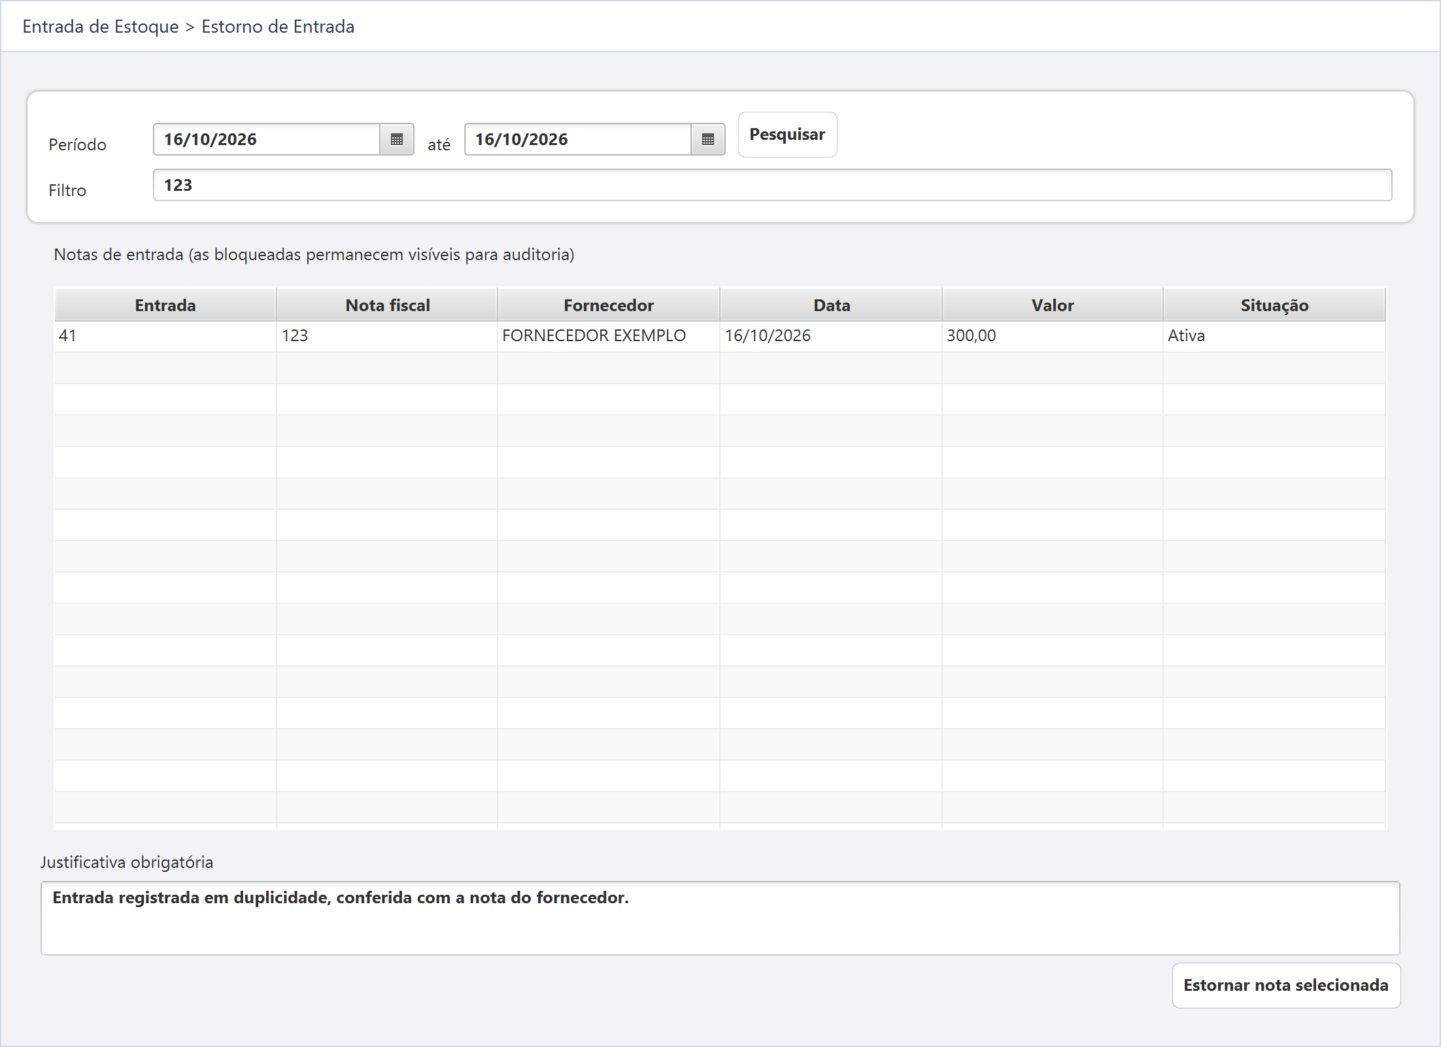Click the Ativa status cell
Screen dimensions: 1441x1047
click(1274, 336)
